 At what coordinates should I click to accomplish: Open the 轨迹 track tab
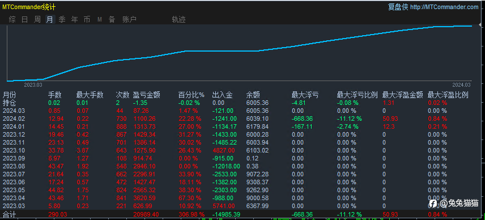(178, 20)
